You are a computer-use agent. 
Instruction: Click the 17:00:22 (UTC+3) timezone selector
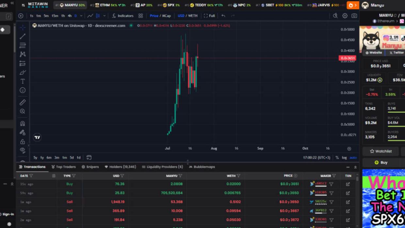[x=317, y=157]
